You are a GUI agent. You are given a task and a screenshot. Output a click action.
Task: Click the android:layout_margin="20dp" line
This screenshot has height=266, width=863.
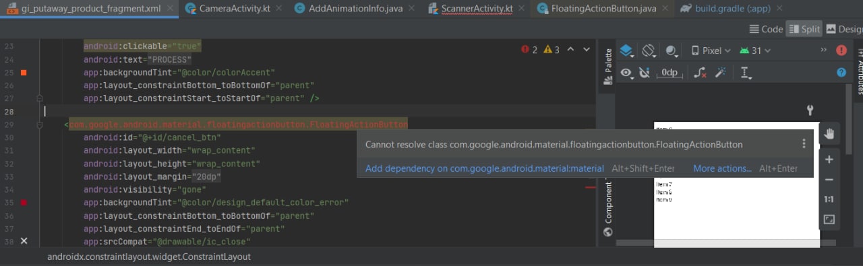[152, 176]
